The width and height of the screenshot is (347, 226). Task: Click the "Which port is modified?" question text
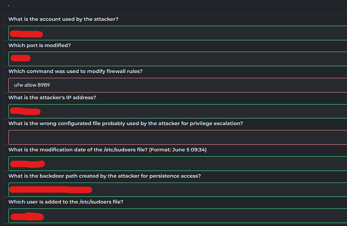click(39, 45)
